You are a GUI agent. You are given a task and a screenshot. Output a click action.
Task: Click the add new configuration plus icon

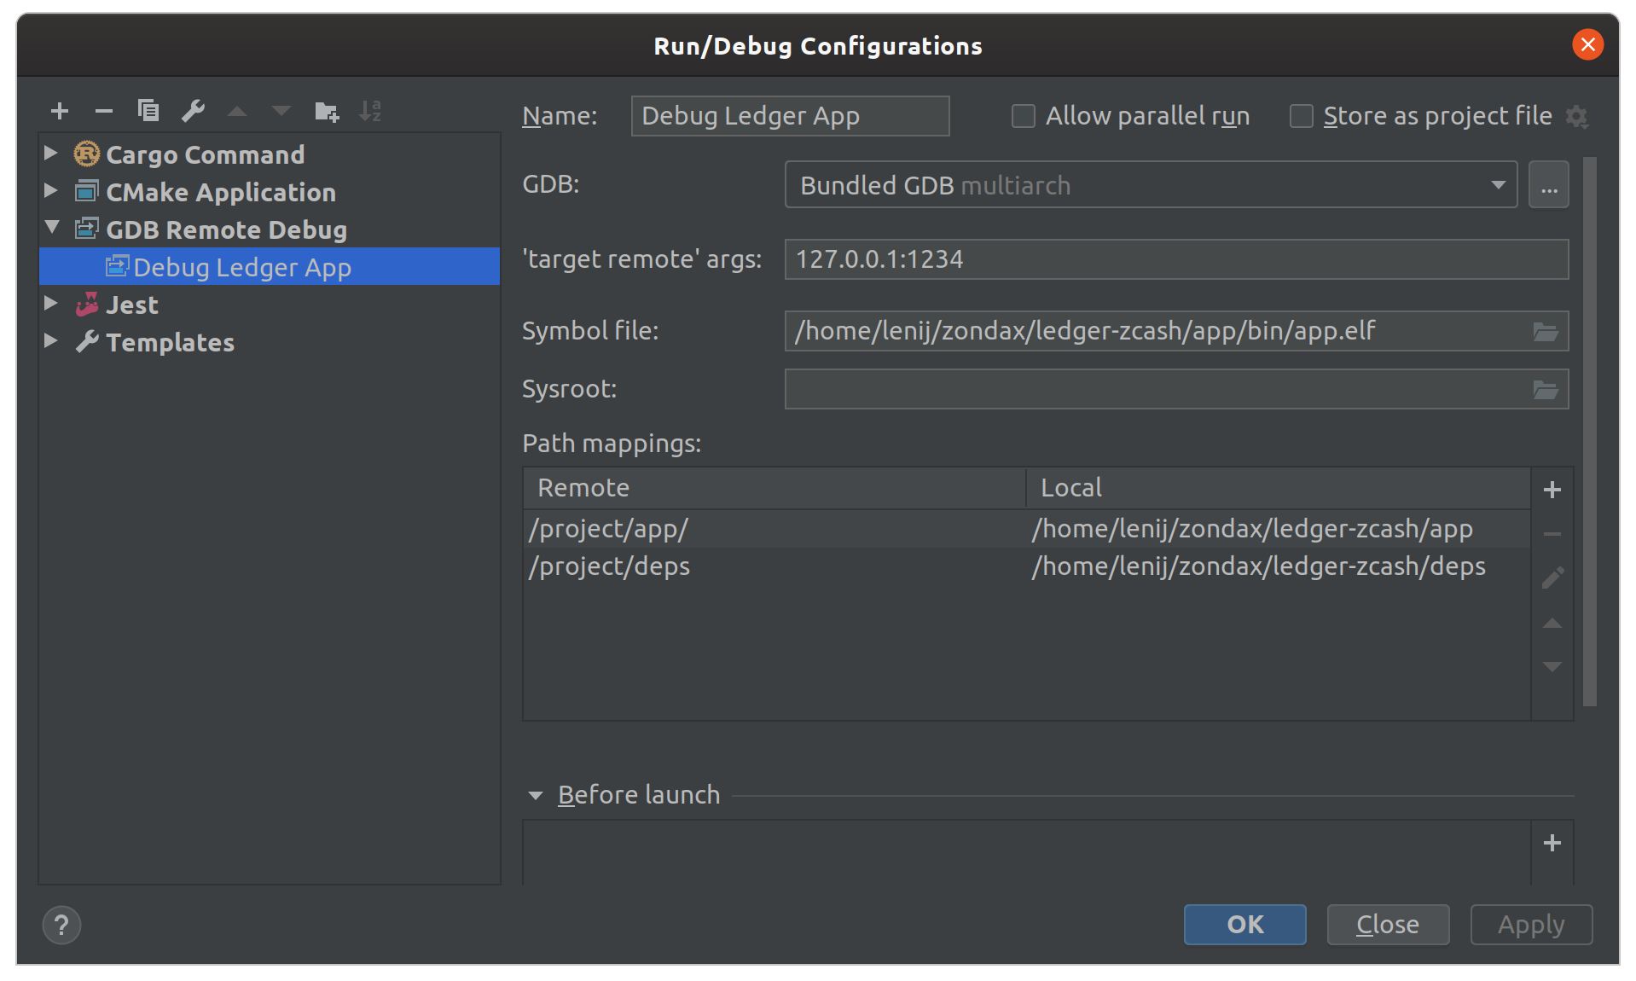point(60,111)
